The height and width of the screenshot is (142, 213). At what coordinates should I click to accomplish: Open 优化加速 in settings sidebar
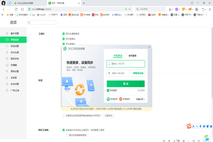click(x=13, y=52)
